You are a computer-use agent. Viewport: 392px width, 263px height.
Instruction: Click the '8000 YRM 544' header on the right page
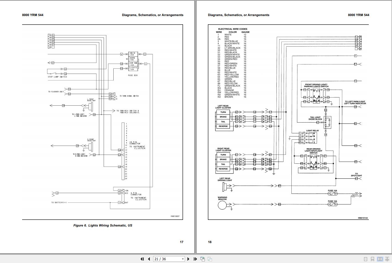click(x=359, y=15)
